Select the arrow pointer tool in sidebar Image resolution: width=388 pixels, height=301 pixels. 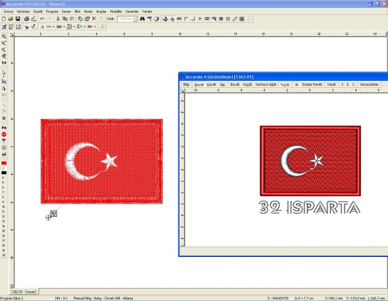point(4,73)
